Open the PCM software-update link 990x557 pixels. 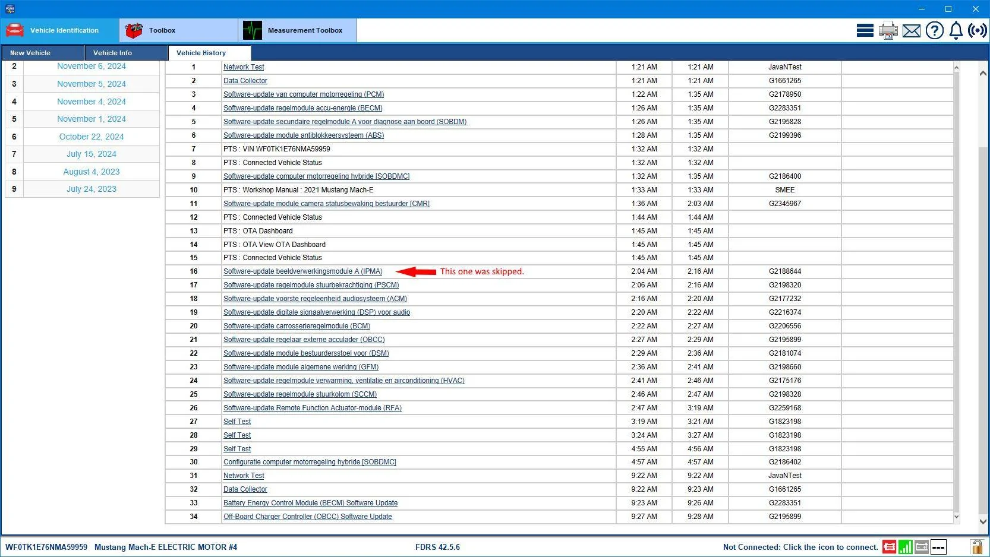(304, 94)
